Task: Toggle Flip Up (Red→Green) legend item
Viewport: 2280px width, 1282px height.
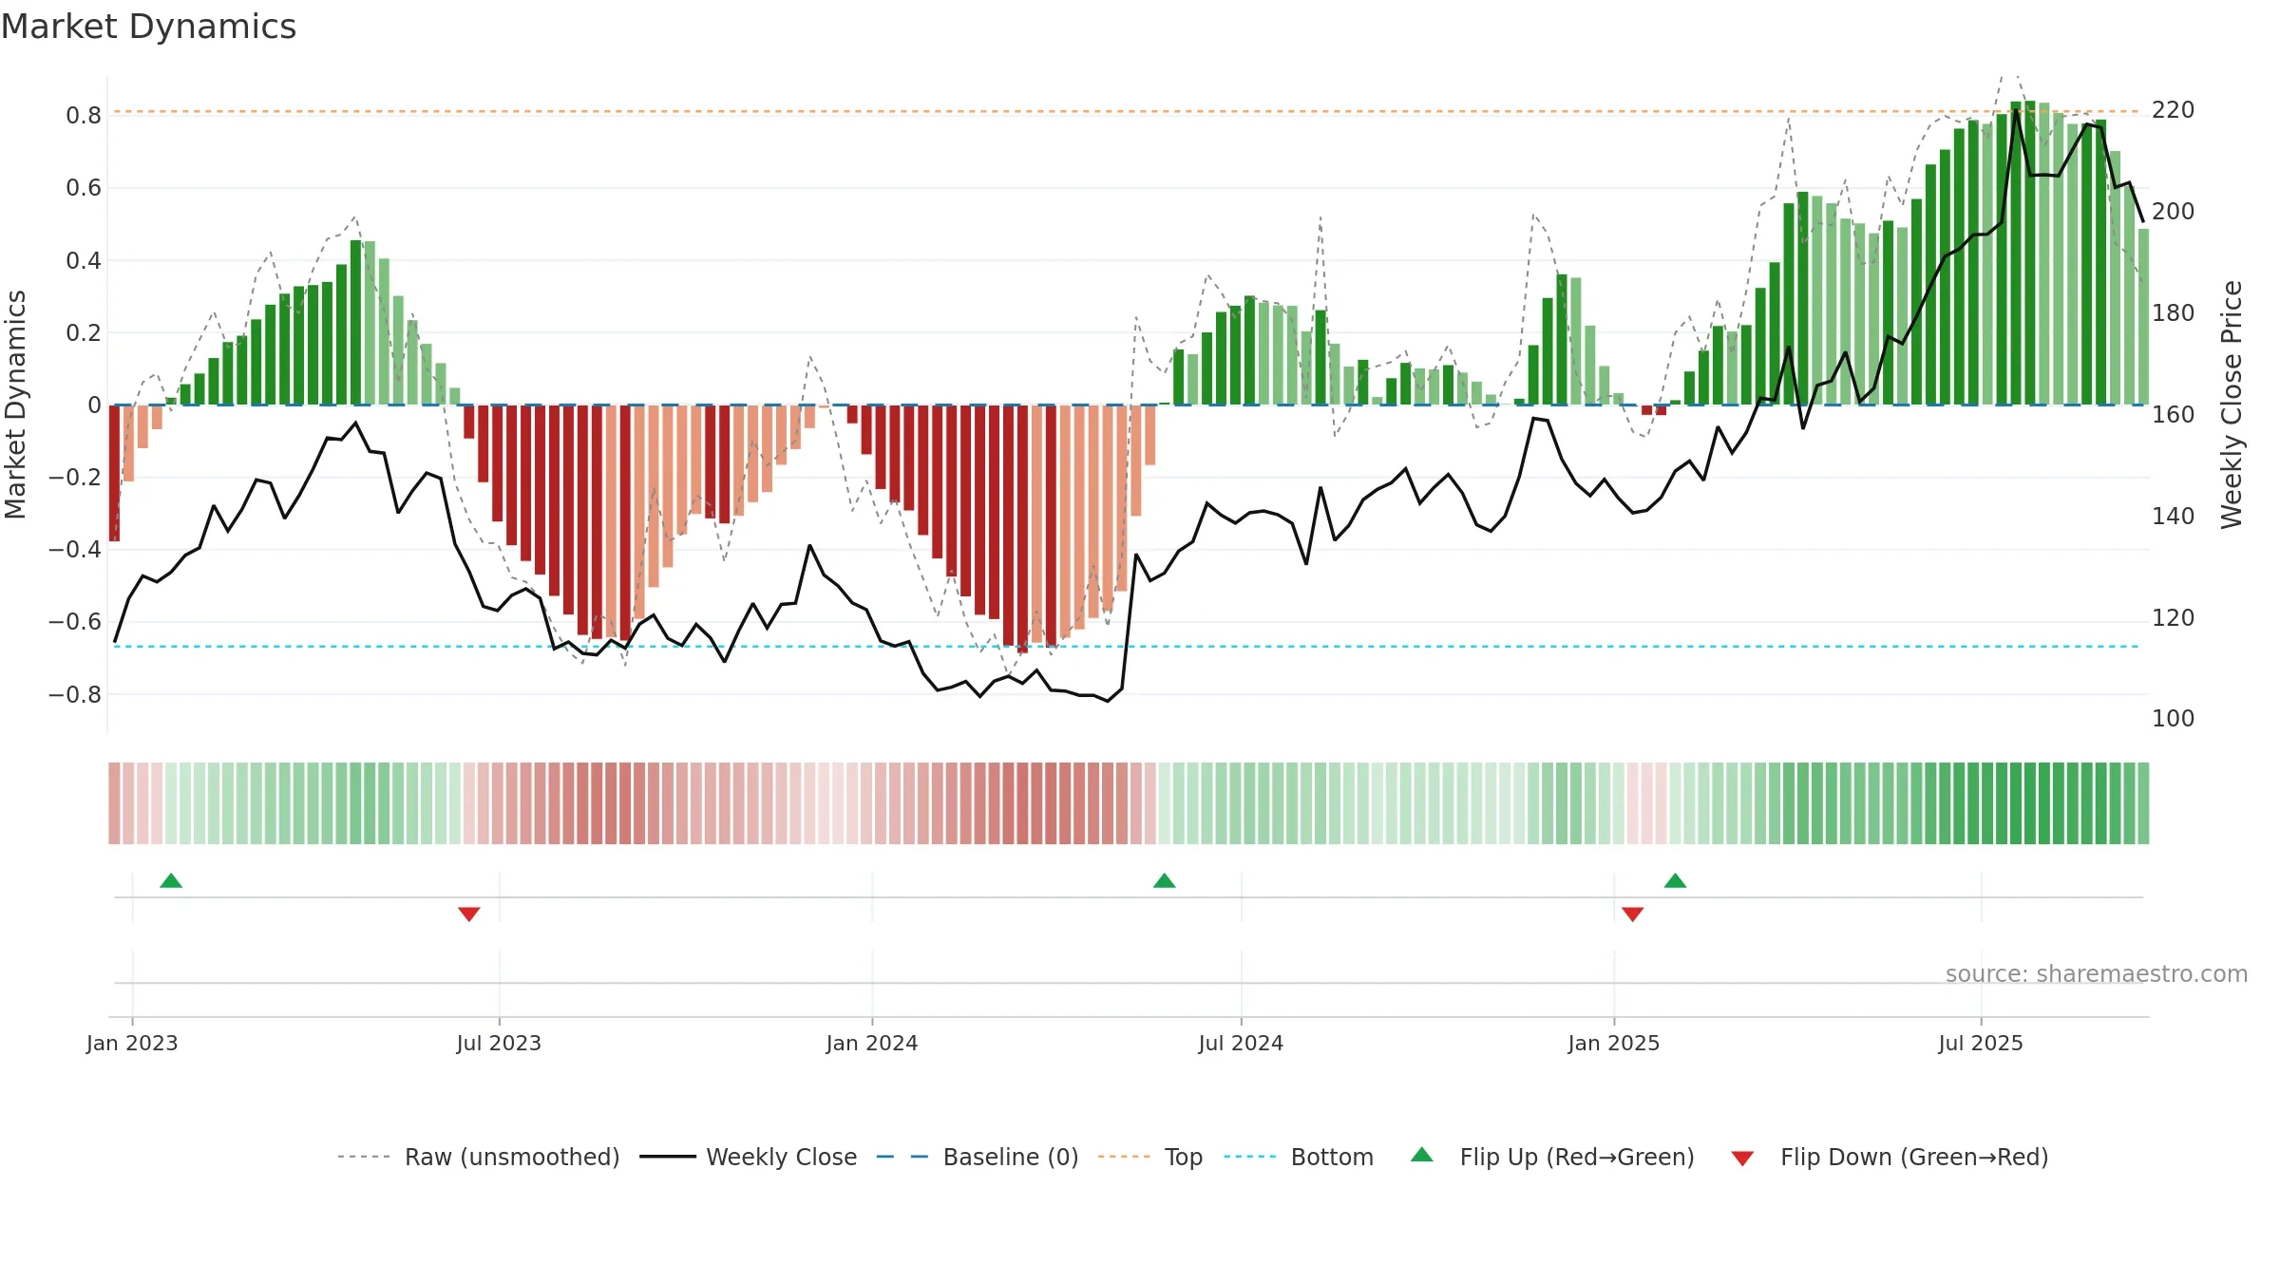Action: tap(1552, 1157)
